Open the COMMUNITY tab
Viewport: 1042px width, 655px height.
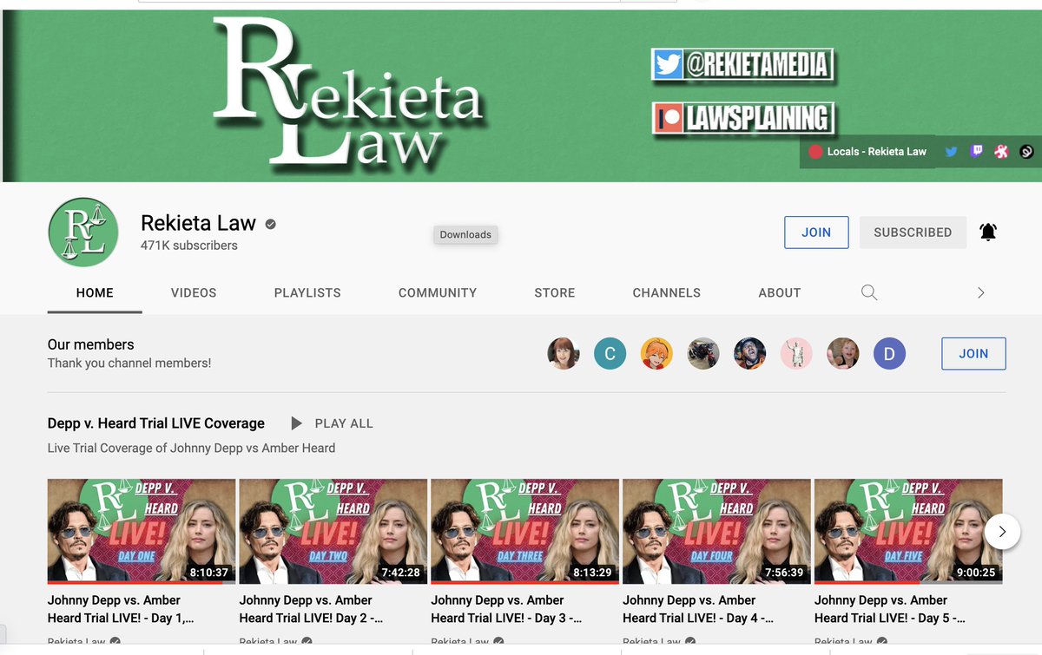pos(437,293)
